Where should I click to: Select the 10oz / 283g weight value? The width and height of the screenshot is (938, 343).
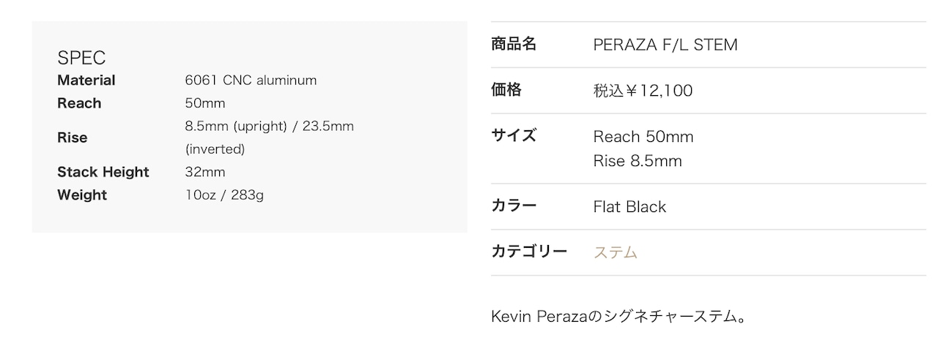pyautogui.click(x=224, y=195)
